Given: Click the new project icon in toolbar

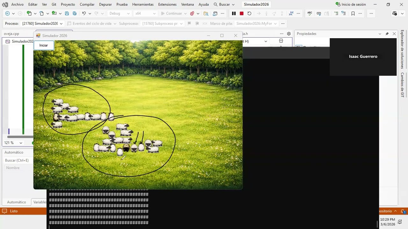Looking at the screenshot, I should pyautogui.click(x=29, y=13).
